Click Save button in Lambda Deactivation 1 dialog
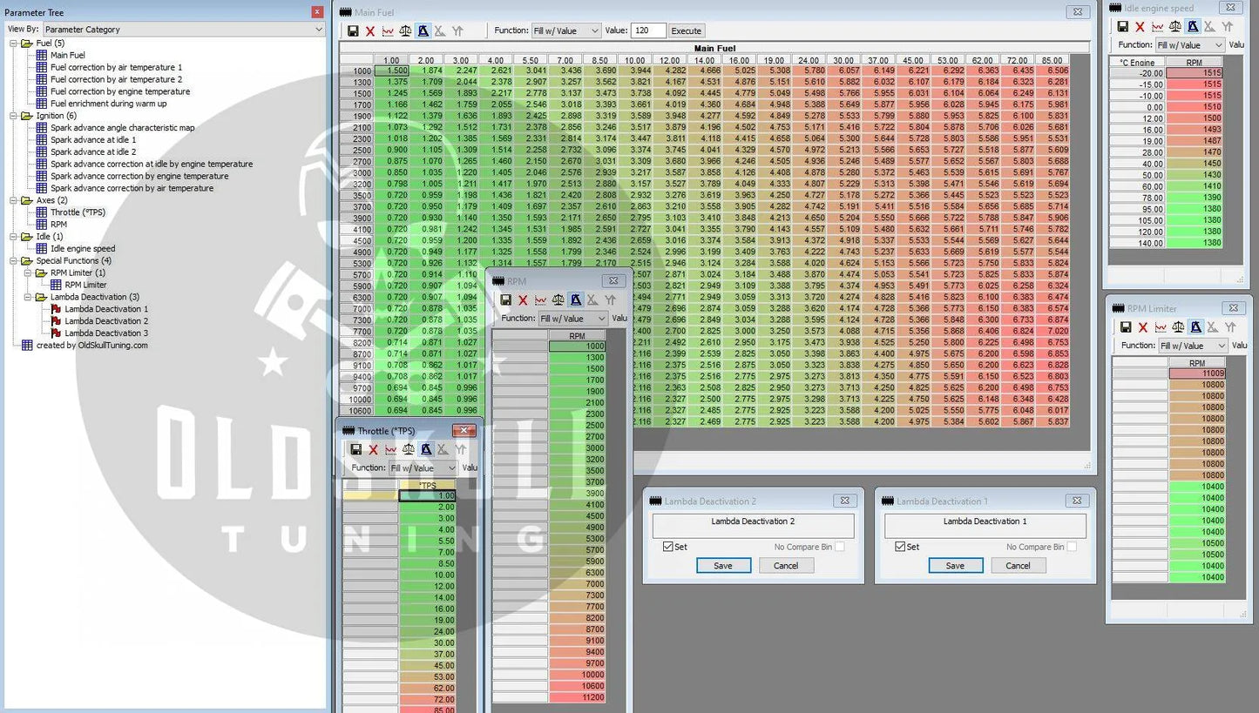 pos(955,566)
